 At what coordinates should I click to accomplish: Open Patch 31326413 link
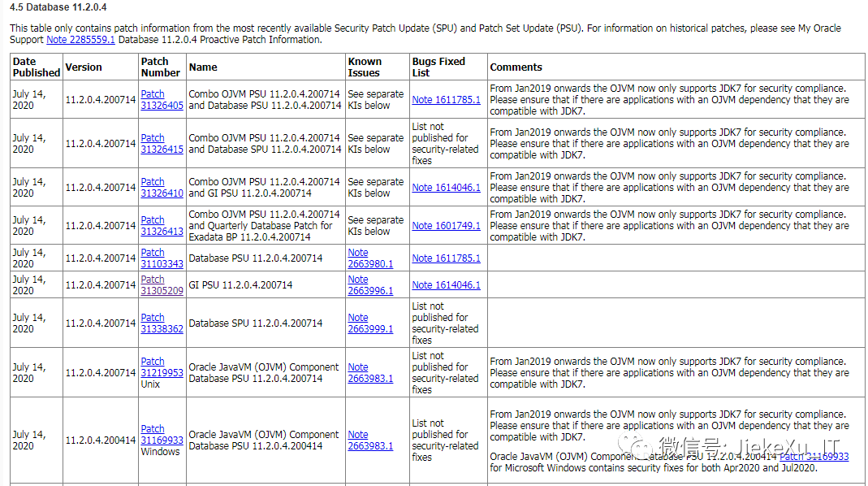pyautogui.click(x=162, y=226)
